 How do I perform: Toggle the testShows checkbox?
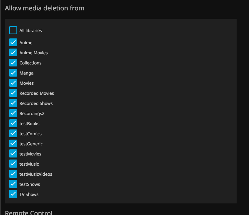(13, 184)
